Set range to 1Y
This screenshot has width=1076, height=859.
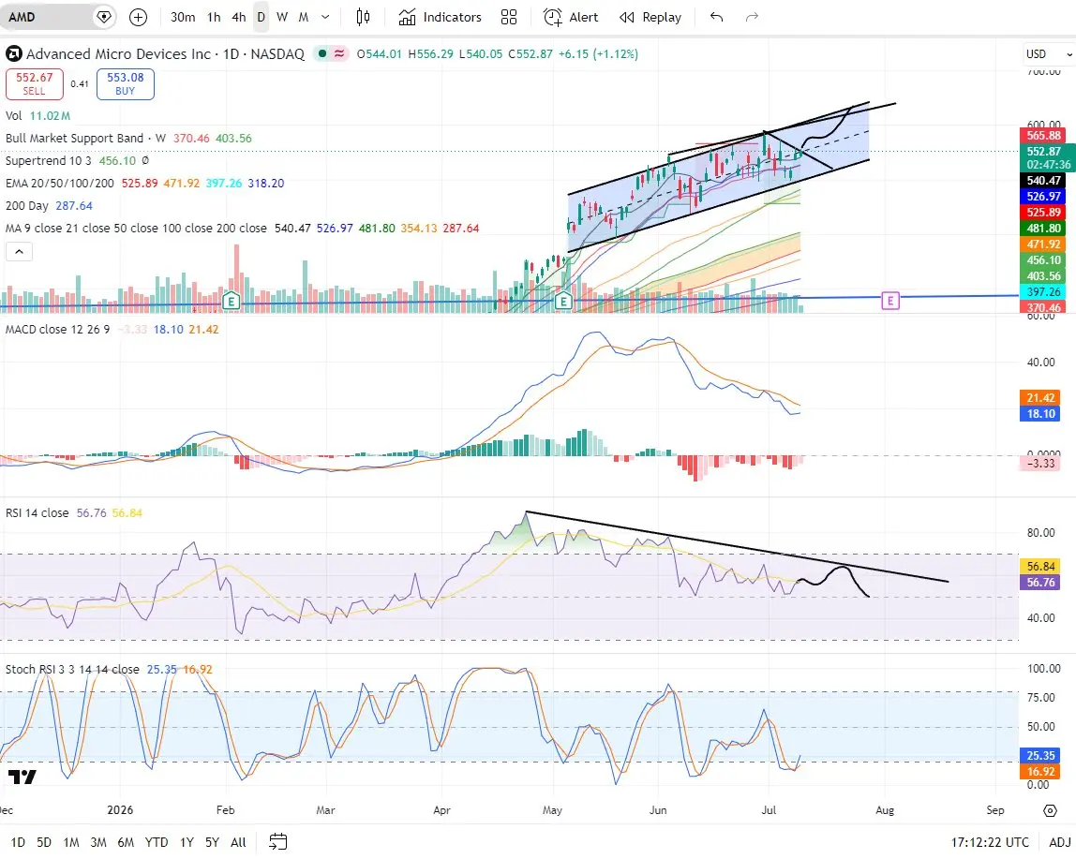point(187,842)
